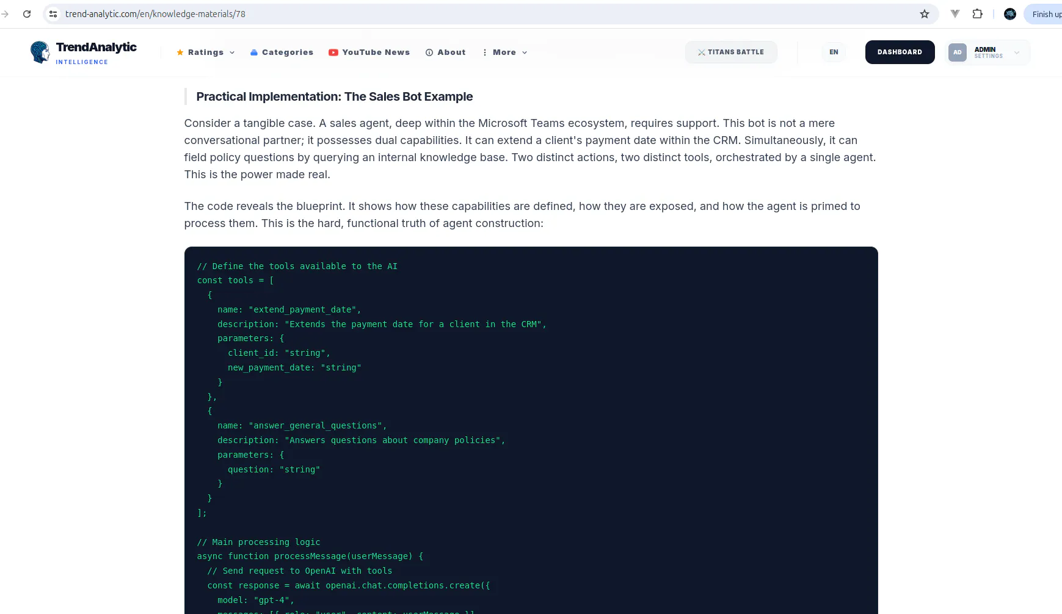The height and width of the screenshot is (614, 1062).
Task: Click the V-shaped extension icon in toolbar
Action: pos(955,14)
